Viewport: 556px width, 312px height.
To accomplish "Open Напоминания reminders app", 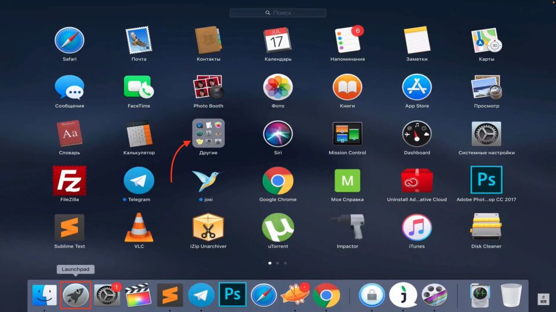I will pos(347,40).
